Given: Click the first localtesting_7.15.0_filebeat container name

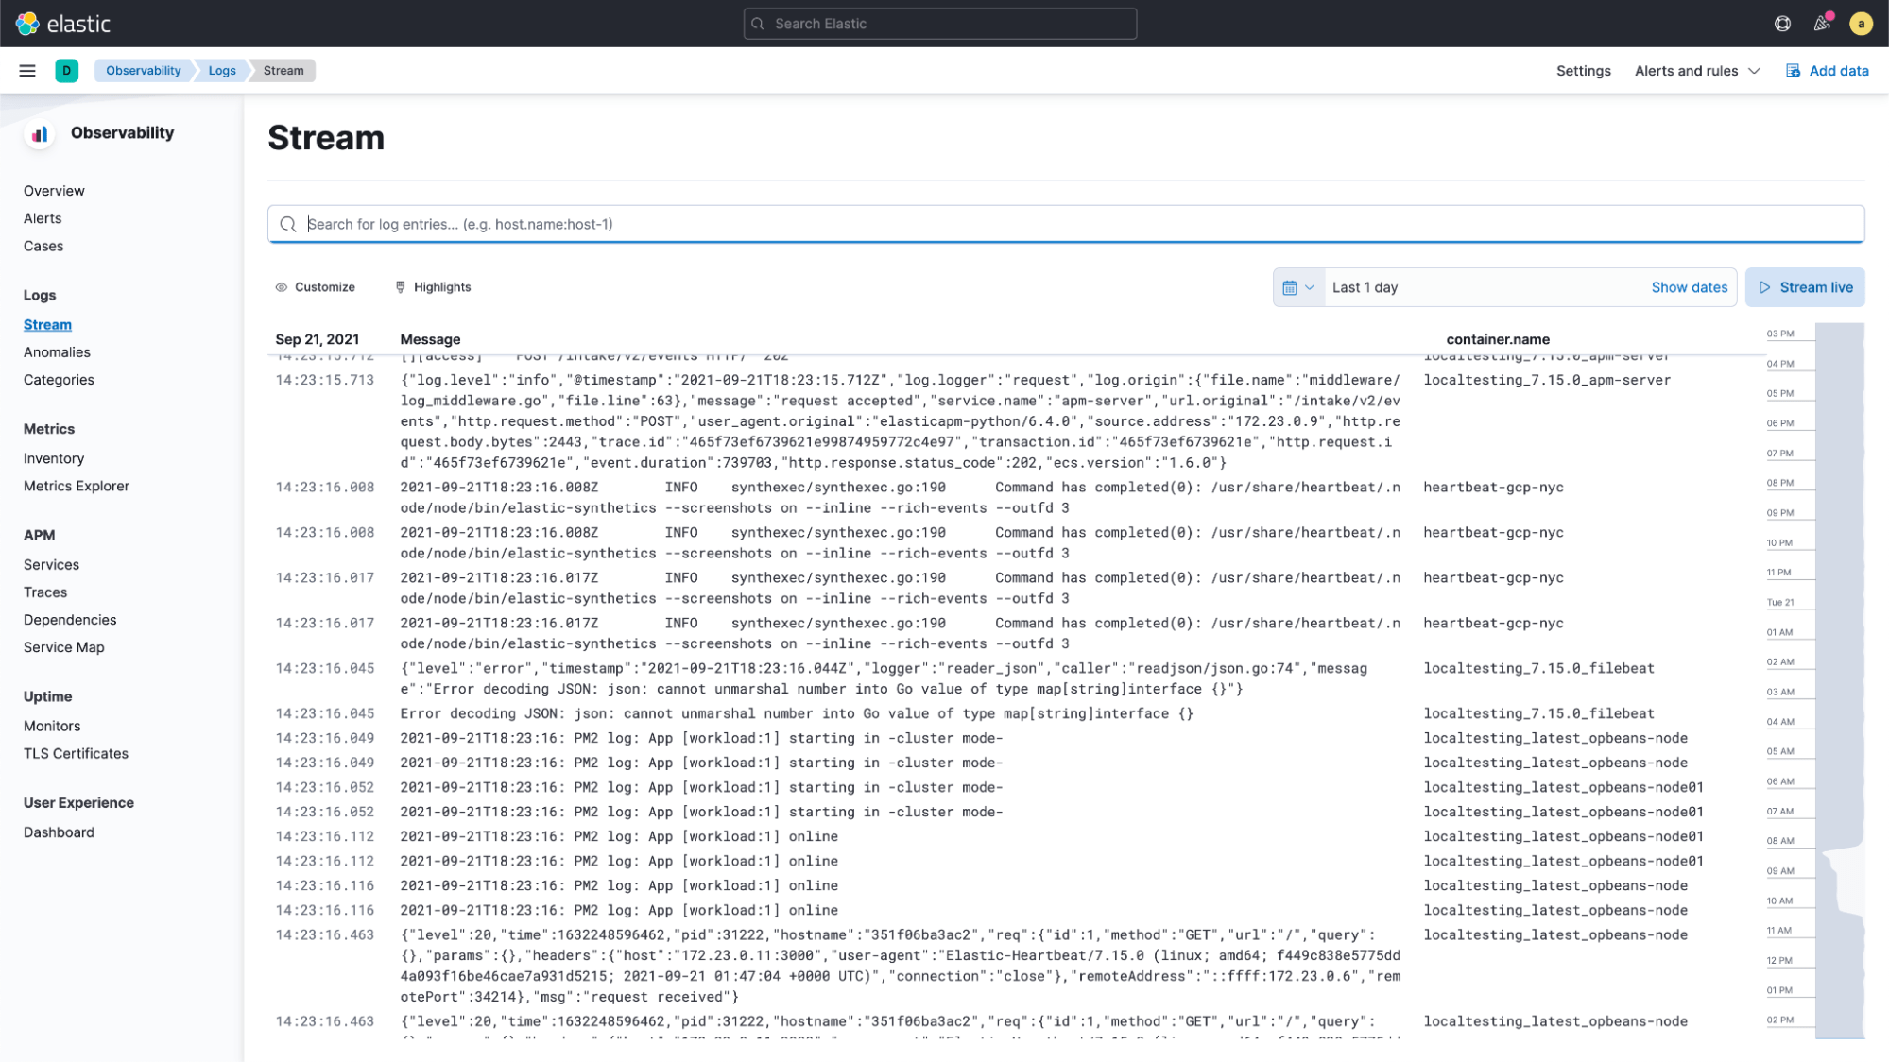Looking at the screenshot, I should 1538,669.
